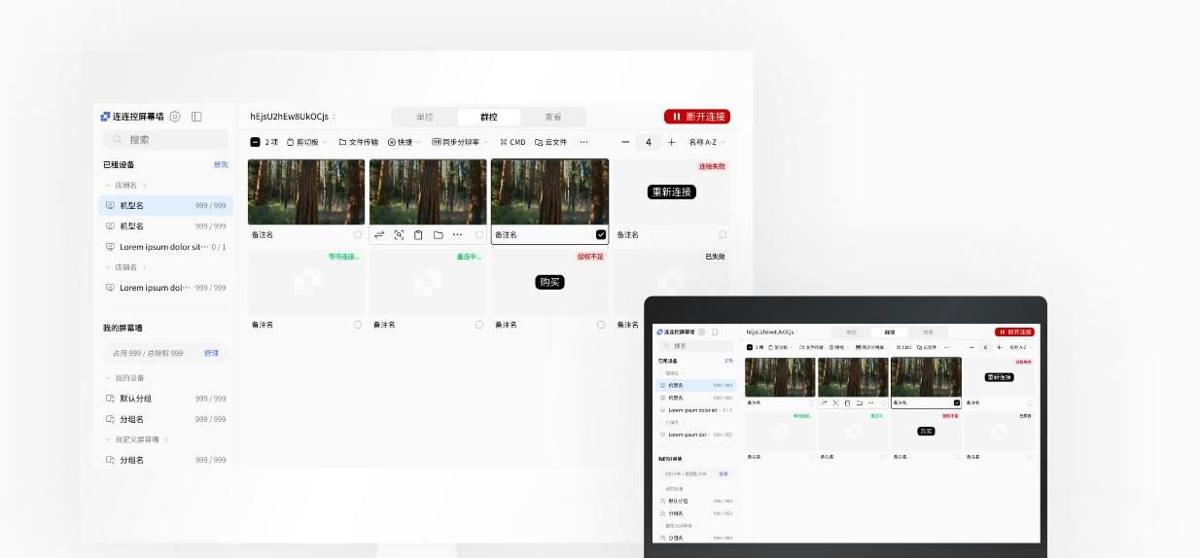Open 云文件 cloud files in toolbar
This screenshot has height=558, width=1200.
point(550,142)
